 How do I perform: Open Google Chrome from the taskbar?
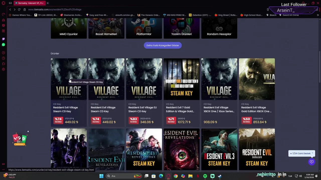[x=176, y=176]
